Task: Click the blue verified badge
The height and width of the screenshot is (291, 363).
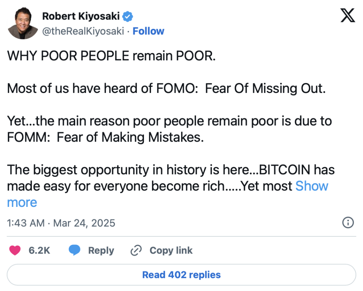Action: point(128,16)
